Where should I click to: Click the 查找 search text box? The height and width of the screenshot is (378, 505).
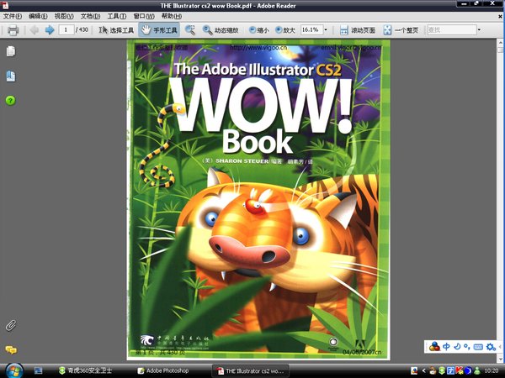(451, 30)
